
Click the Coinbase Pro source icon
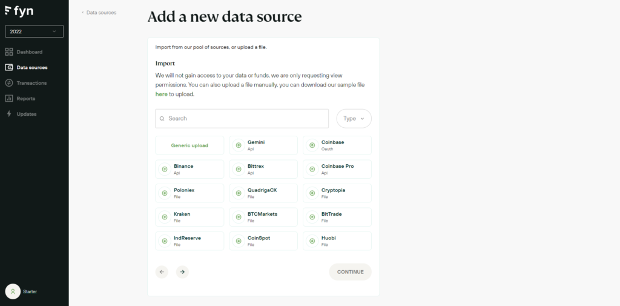[312, 169]
